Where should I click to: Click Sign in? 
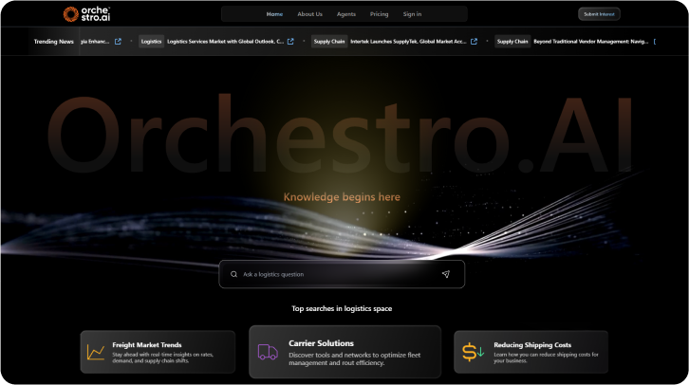click(x=412, y=14)
